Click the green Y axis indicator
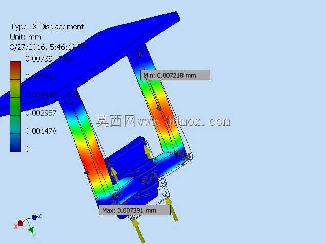This screenshot has height=244, width=326. tap(32, 231)
